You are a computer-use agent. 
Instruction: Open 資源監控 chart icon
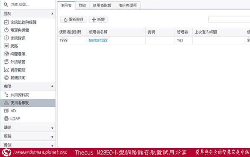6,70
